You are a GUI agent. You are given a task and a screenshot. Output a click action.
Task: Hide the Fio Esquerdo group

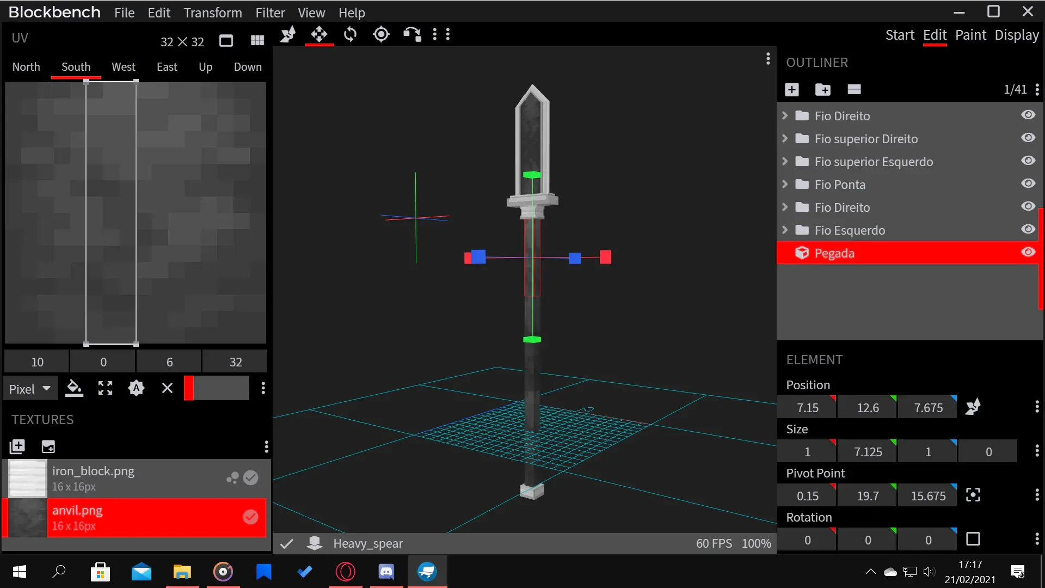(1028, 229)
